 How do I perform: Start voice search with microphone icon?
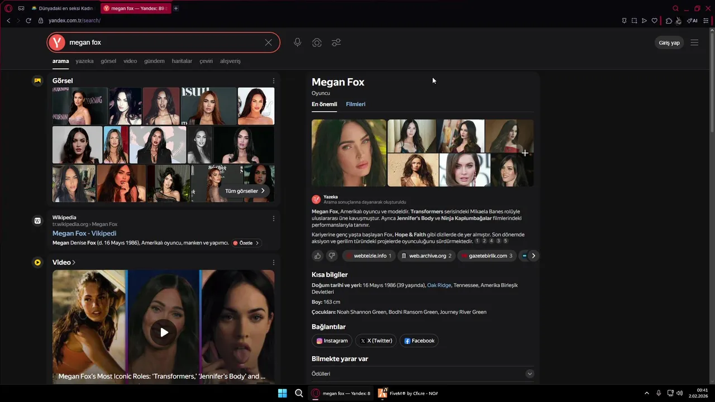(298, 42)
